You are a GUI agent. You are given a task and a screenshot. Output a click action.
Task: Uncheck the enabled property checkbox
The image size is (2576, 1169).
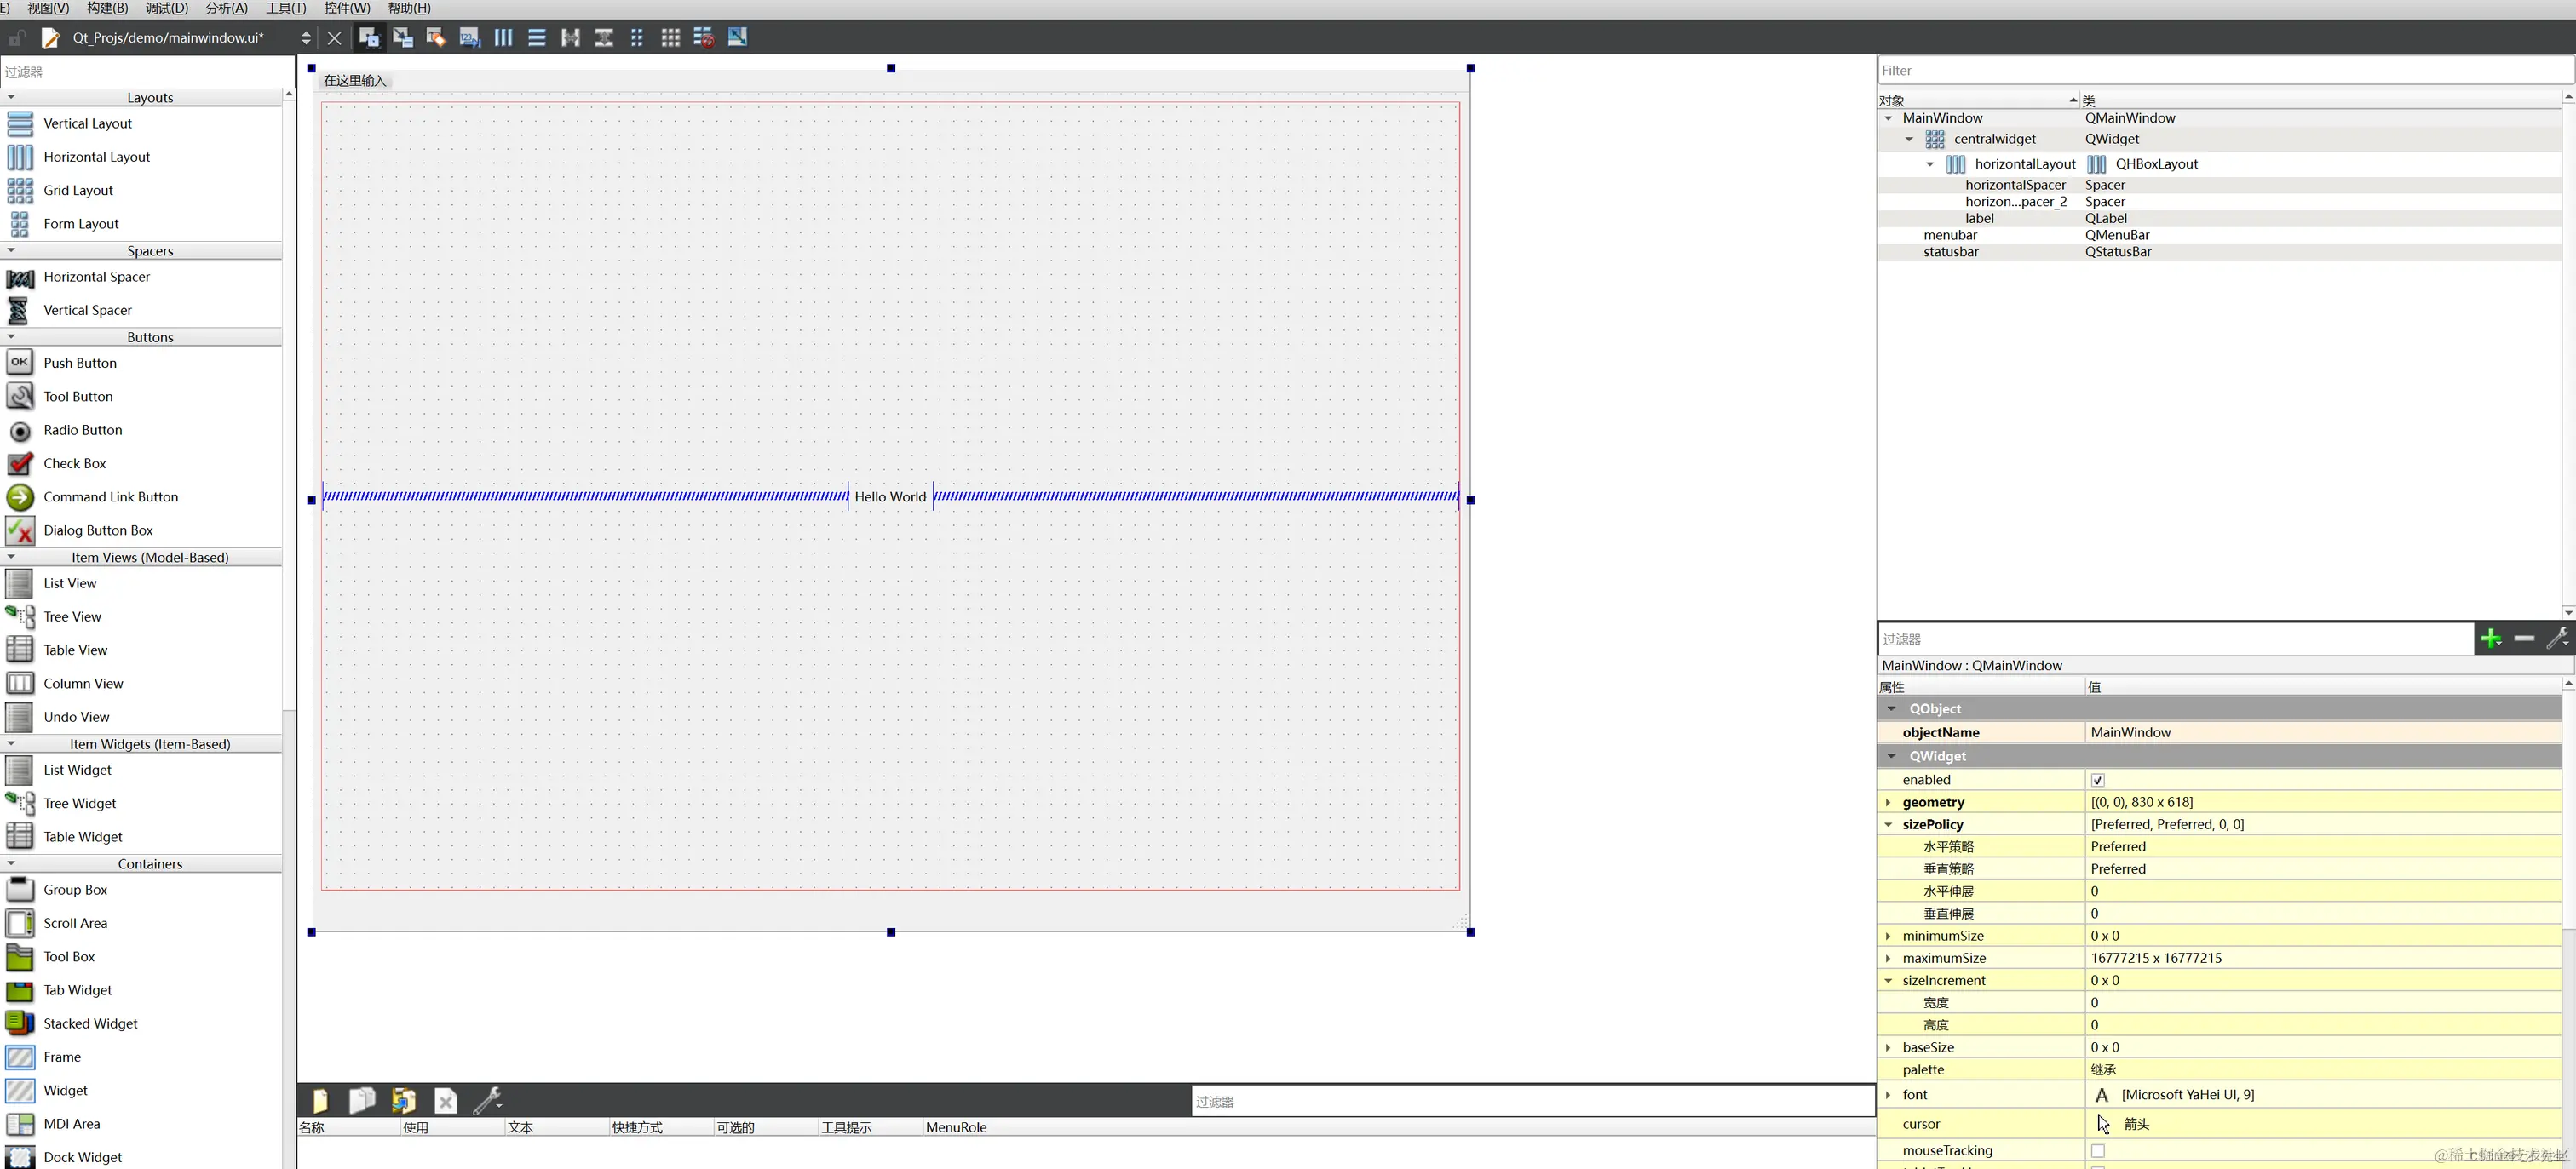2098,781
